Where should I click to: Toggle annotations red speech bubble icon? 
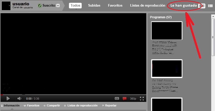pos(124,98)
